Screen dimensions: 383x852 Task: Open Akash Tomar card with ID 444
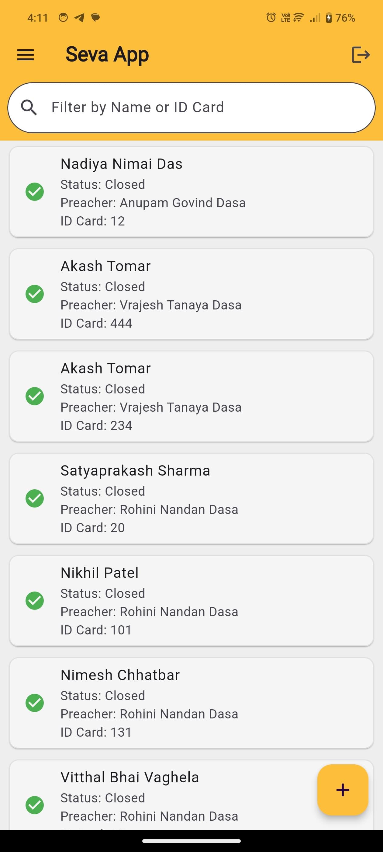(191, 294)
